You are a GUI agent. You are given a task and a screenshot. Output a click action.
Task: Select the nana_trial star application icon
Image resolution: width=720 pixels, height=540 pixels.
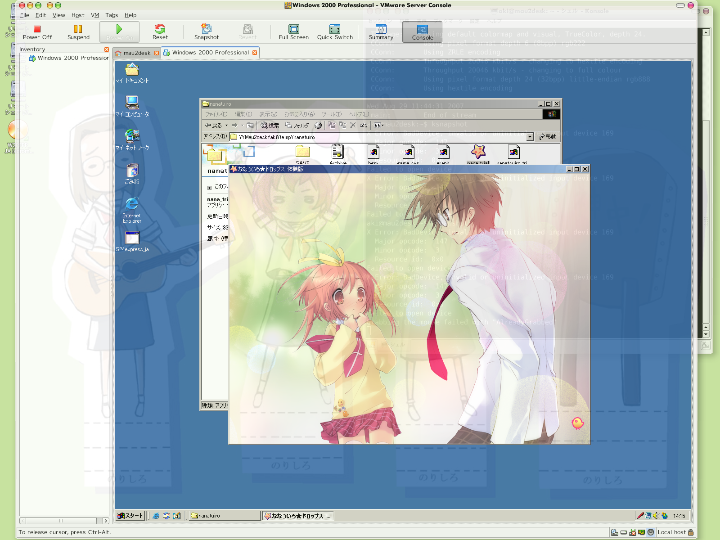point(478,155)
